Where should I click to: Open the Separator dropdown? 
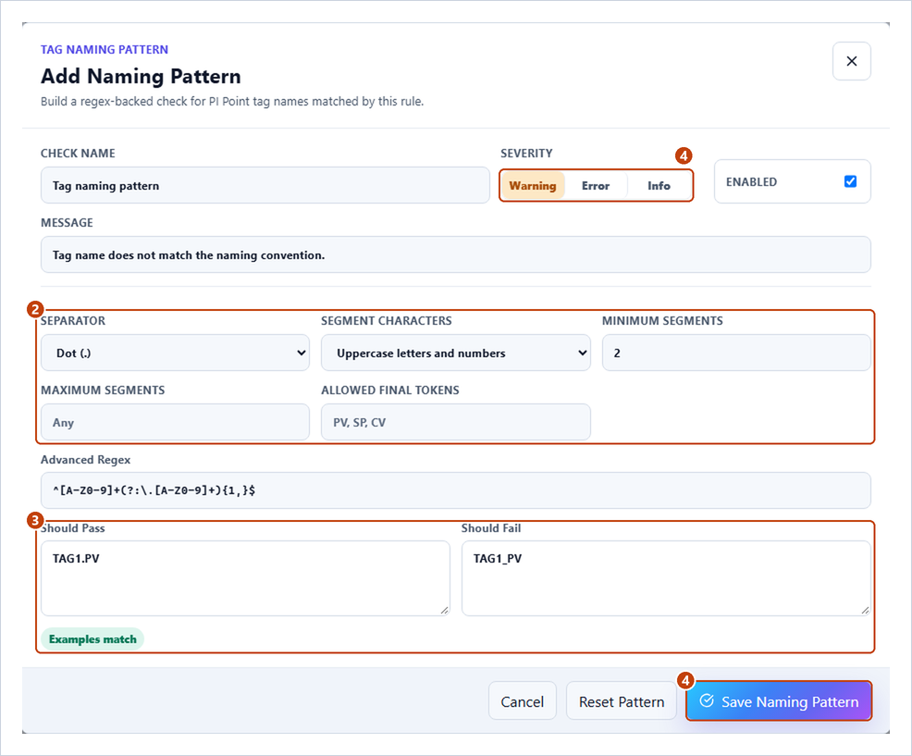(x=175, y=353)
